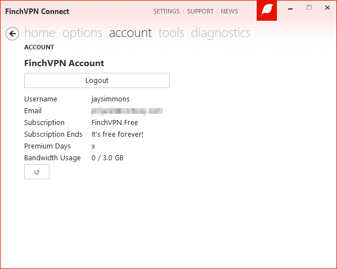Click the bandwidth value 0 / 3.0 GB
Image resolution: width=337 pixels, height=269 pixels.
(107, 158)
